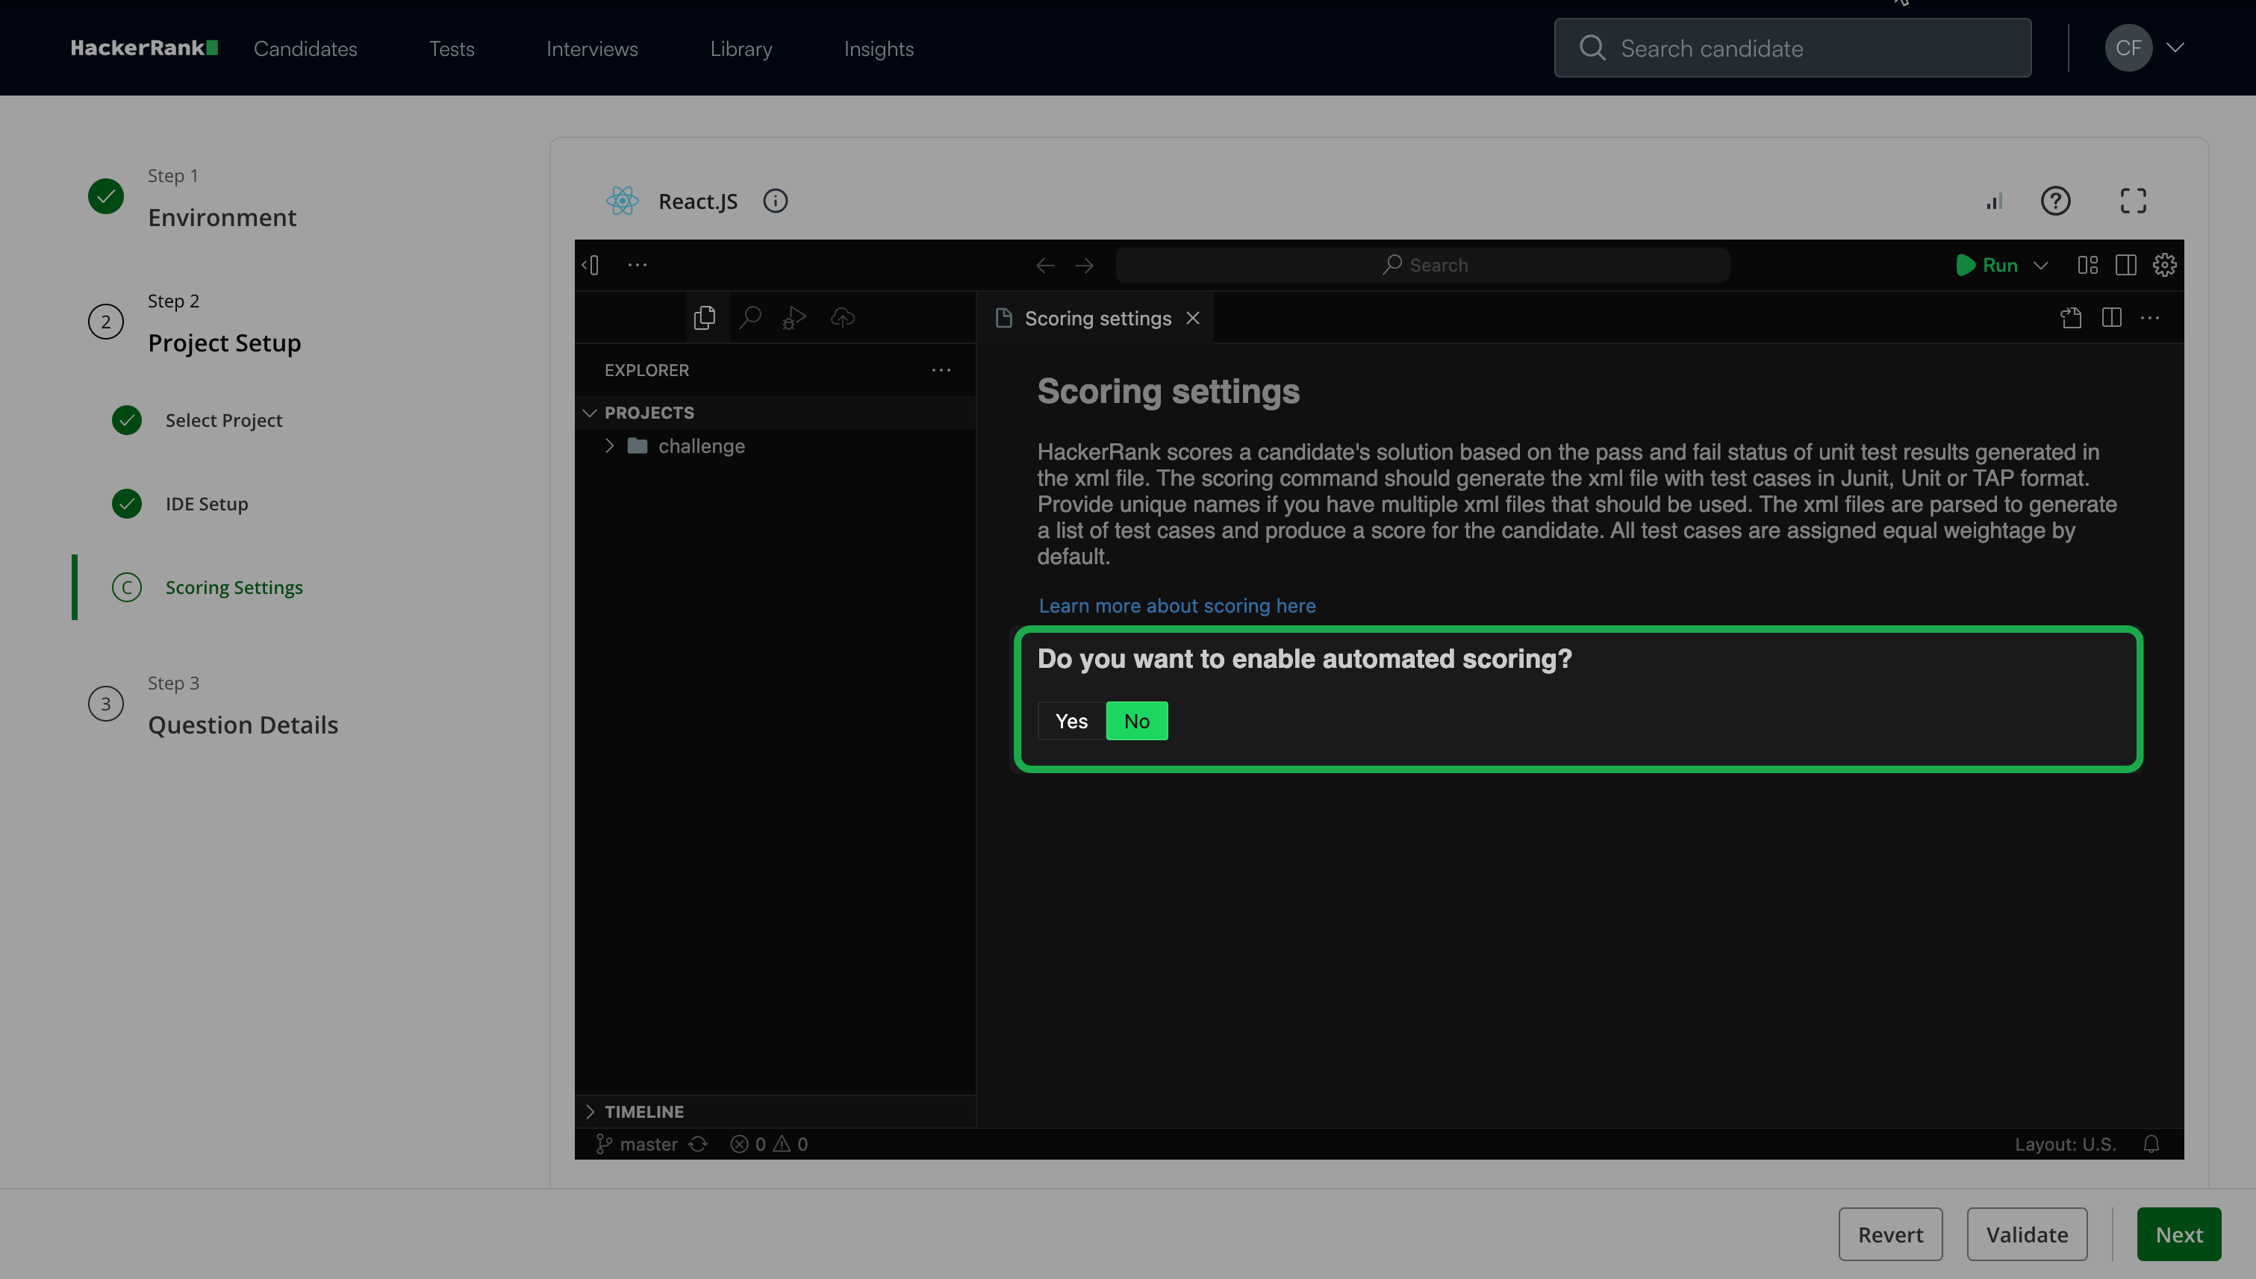The image size is (2256, 1279).
Task: Go to the Library menu
Action: 741,49
